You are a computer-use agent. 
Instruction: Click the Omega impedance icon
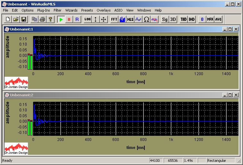click(x=146, y=19)
